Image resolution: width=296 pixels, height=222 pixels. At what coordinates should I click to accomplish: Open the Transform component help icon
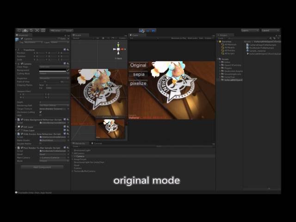tap(65, 49)
